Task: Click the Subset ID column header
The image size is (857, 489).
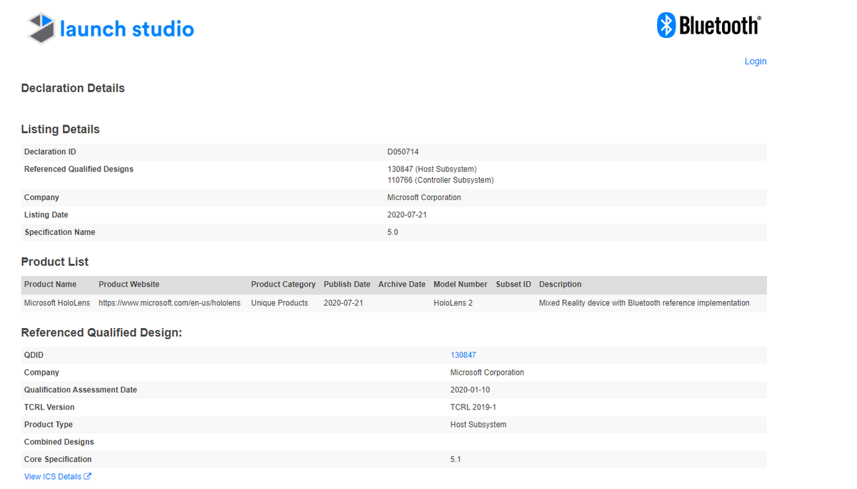Action: pos(513,285)
